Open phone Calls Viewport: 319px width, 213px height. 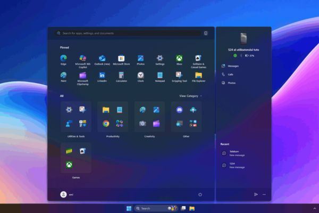click(227, 75)
